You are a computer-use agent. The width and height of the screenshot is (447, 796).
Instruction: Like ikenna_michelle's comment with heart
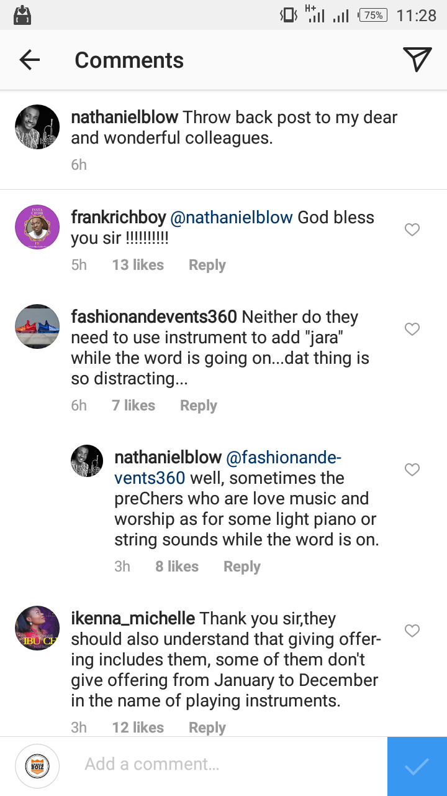click(x=412, y=631)
